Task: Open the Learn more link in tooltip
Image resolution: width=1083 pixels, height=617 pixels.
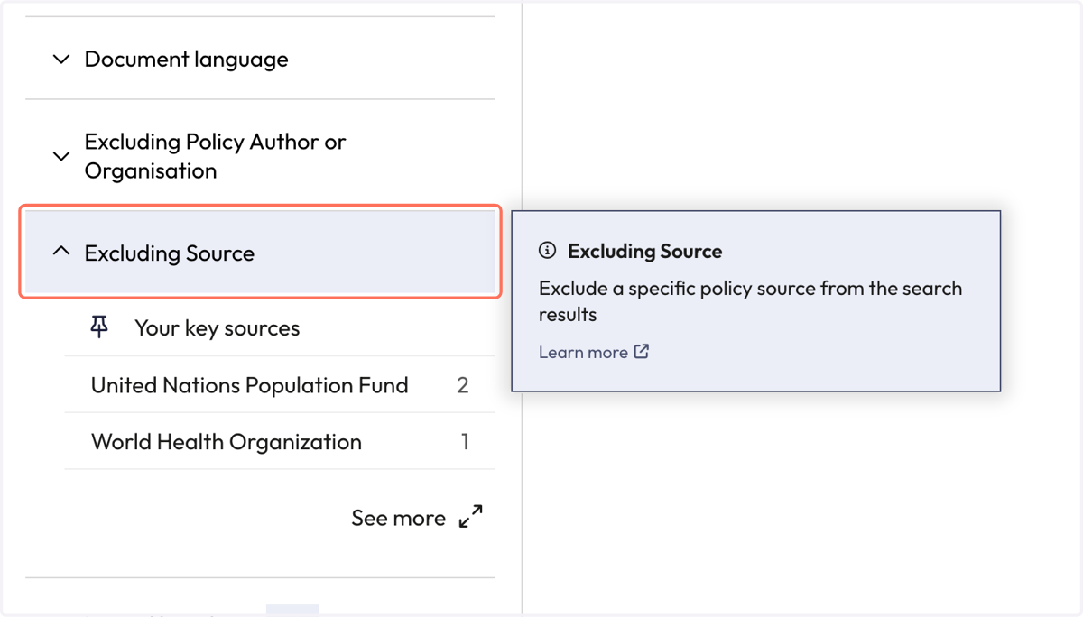Action: point(583,352)
